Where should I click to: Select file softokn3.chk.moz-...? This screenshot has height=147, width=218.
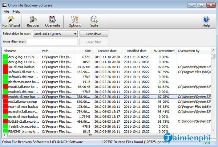(x=23, y=77)
